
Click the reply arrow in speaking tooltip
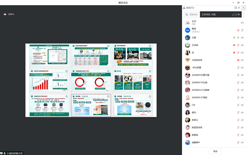point(239,14)
